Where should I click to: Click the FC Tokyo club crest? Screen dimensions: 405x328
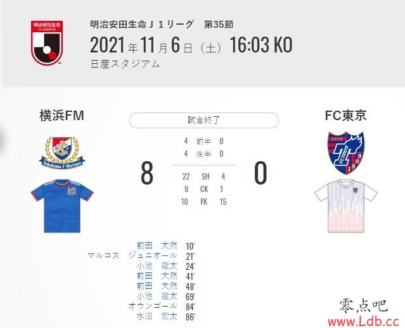coord(346,153)
